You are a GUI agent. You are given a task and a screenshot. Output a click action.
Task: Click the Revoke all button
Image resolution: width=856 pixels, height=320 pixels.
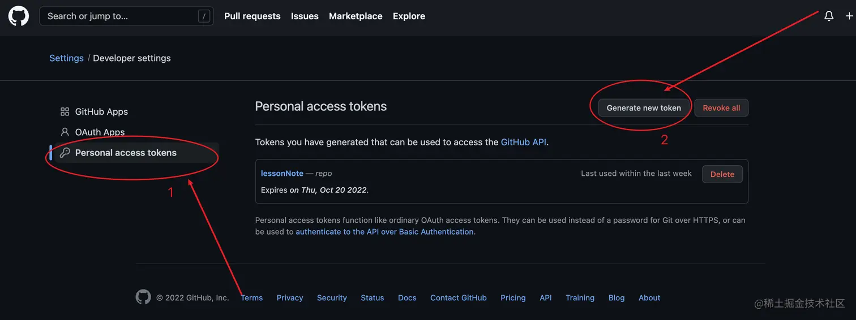pos(721,108)
